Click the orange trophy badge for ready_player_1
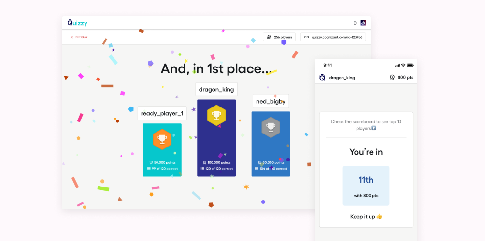The height and width of the screenshot is (241, 485). pos(162,139)
